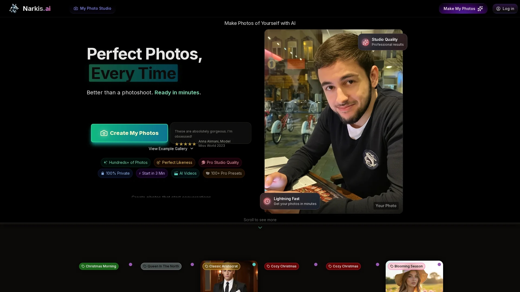Click Ready in minutes highlighted text
This screenshot has width=520, height=292.
pyautogui.click(x=177, y=92)
